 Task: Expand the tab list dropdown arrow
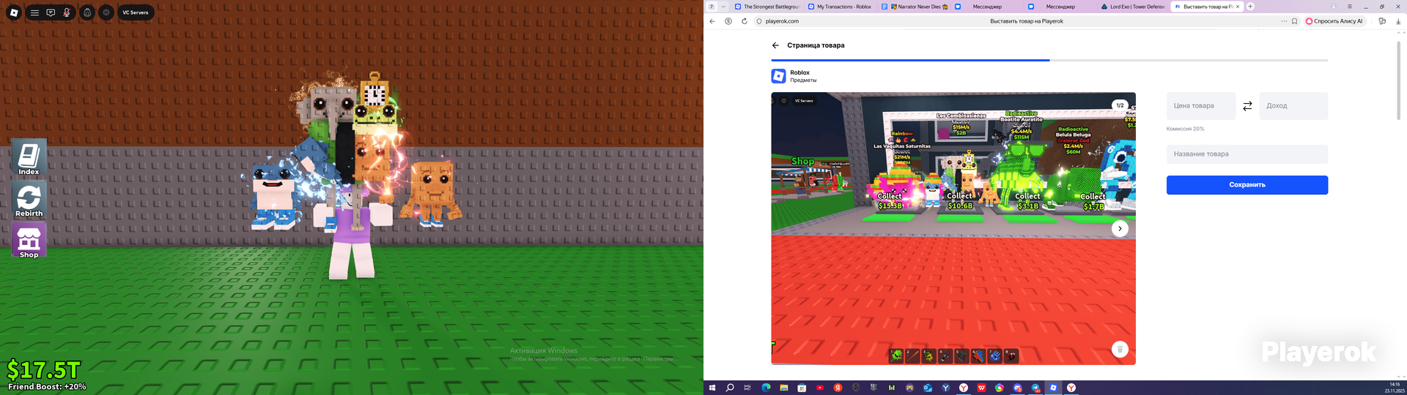tap(723, 7)
